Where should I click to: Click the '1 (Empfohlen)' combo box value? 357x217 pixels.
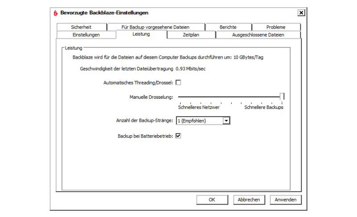tap(199, 121)
